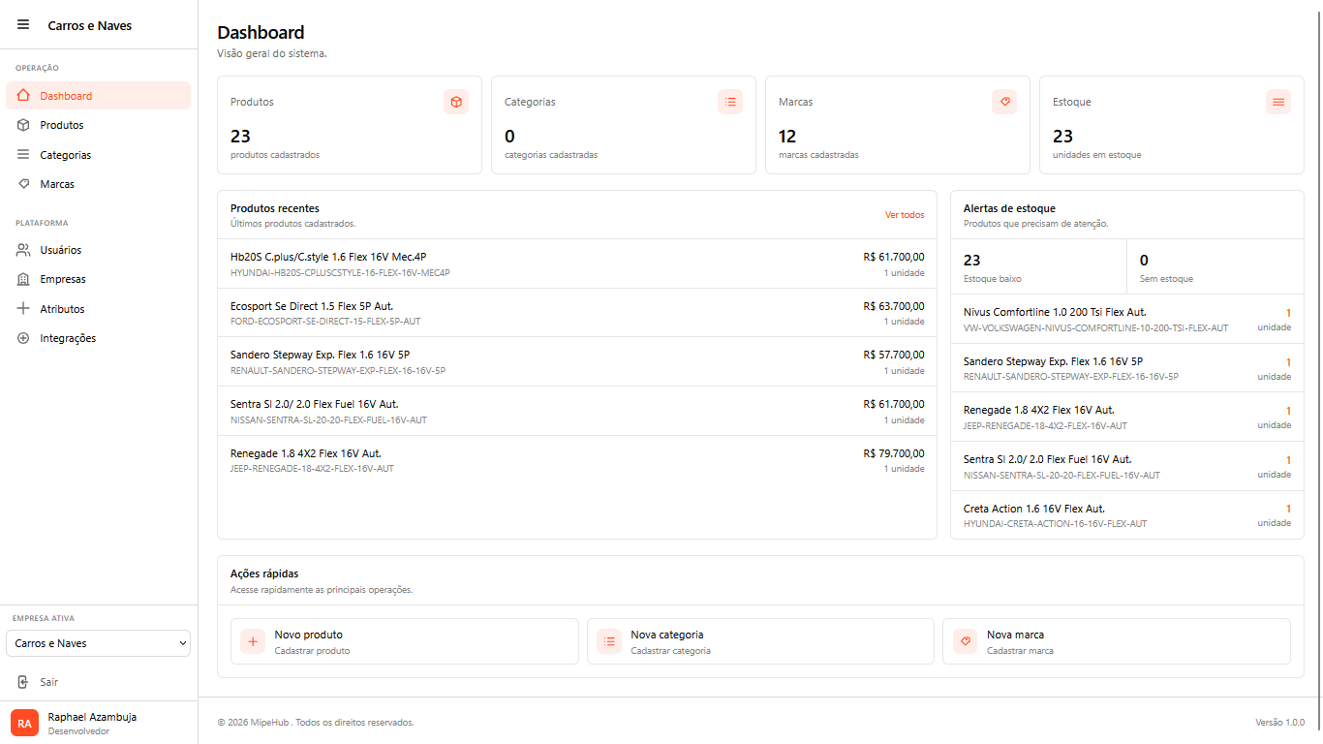Click the Usuários people icon in sidebar
Image resolution: width=1323 pixels, height=744 pixels.
coord(23,250)
